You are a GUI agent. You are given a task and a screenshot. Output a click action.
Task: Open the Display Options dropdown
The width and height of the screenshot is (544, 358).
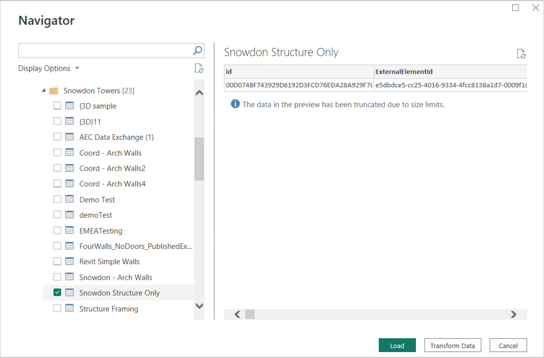[49, 69]
